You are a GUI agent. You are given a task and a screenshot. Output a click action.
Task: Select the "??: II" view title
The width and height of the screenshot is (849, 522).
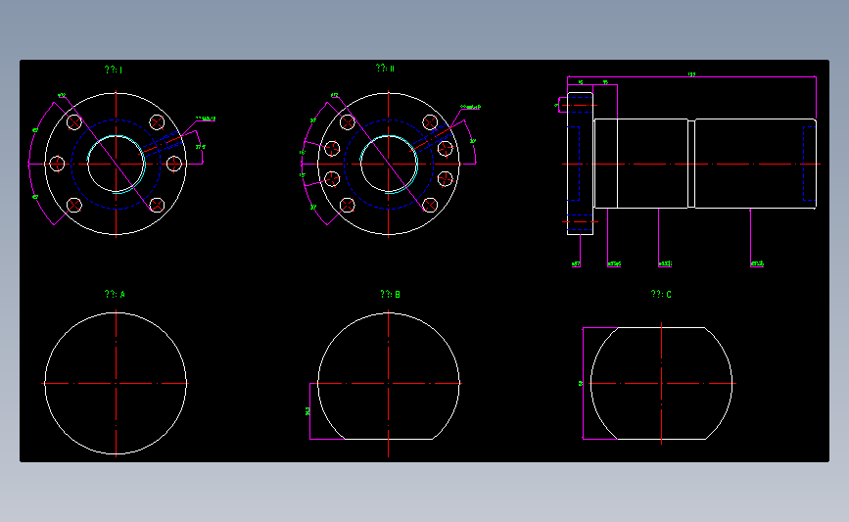pos(385,69)
